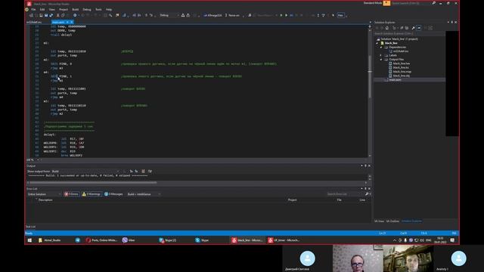Click the Clear All output icon
484x272 pixels.
pos(143,172)
